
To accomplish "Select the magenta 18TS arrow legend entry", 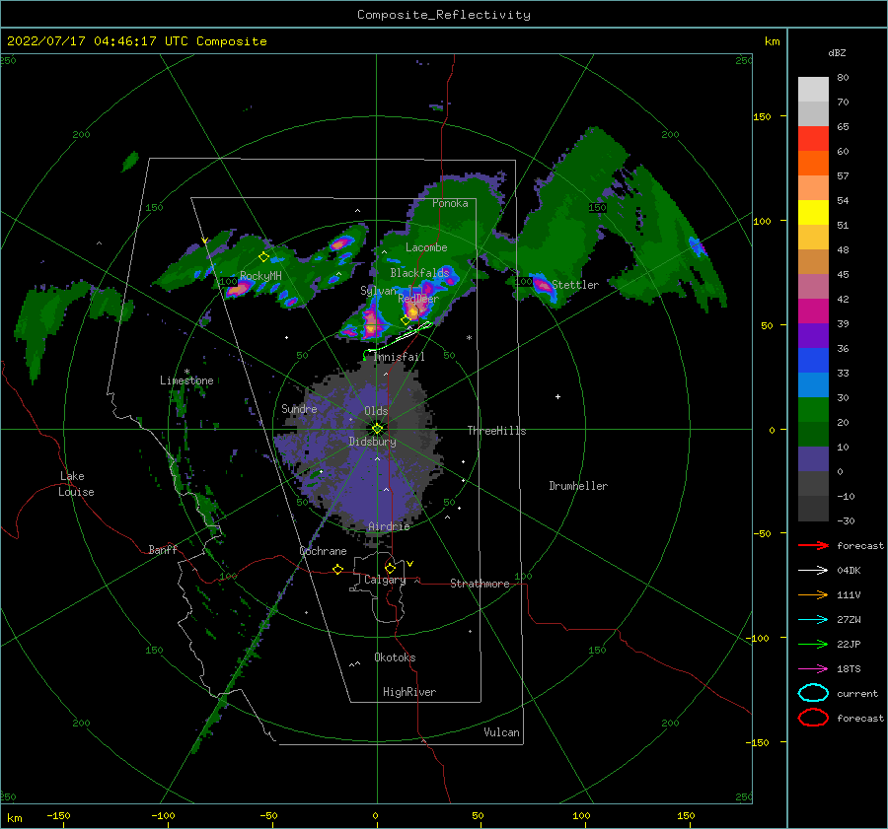I will [x=813, y=669].
